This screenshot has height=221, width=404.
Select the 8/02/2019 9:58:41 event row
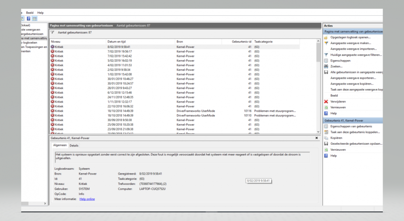point(175,47)
